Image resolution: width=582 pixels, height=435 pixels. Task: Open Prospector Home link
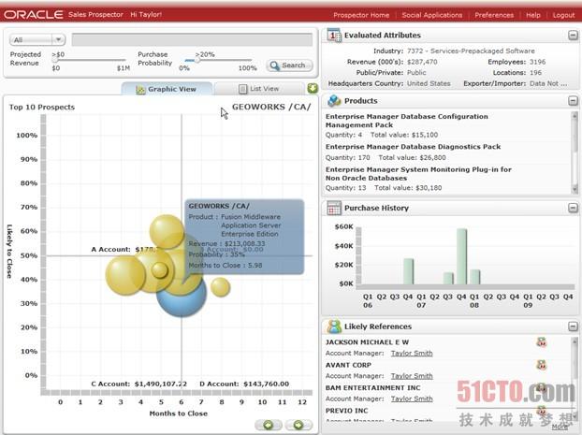361,15
